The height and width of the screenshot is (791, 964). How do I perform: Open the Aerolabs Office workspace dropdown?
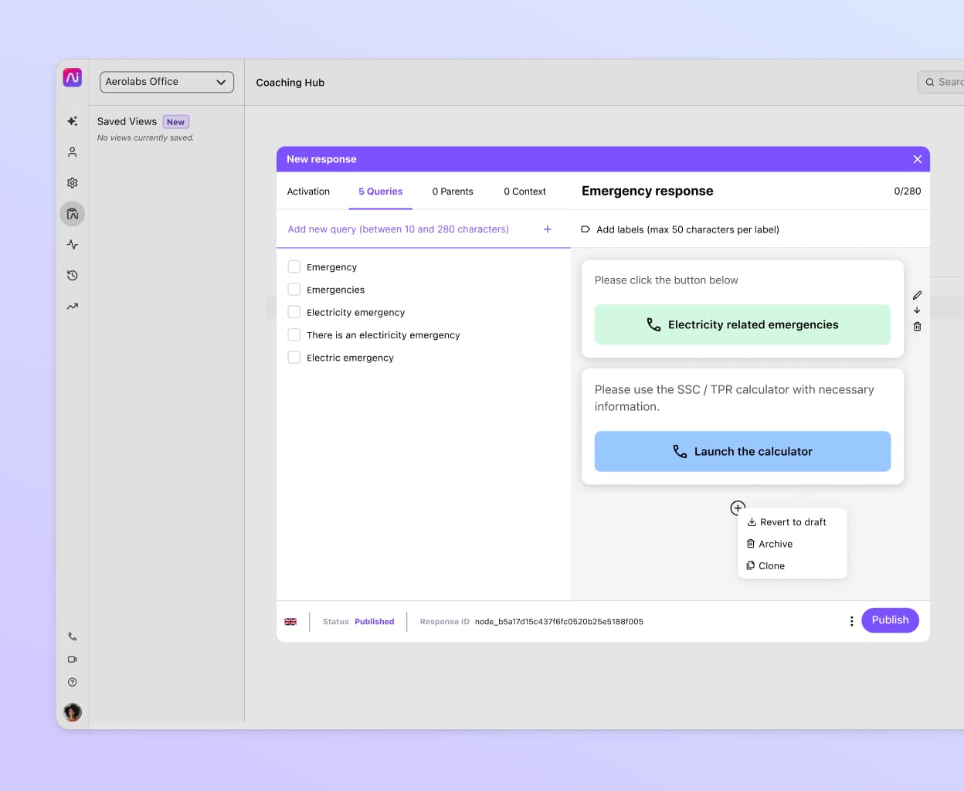167,81
